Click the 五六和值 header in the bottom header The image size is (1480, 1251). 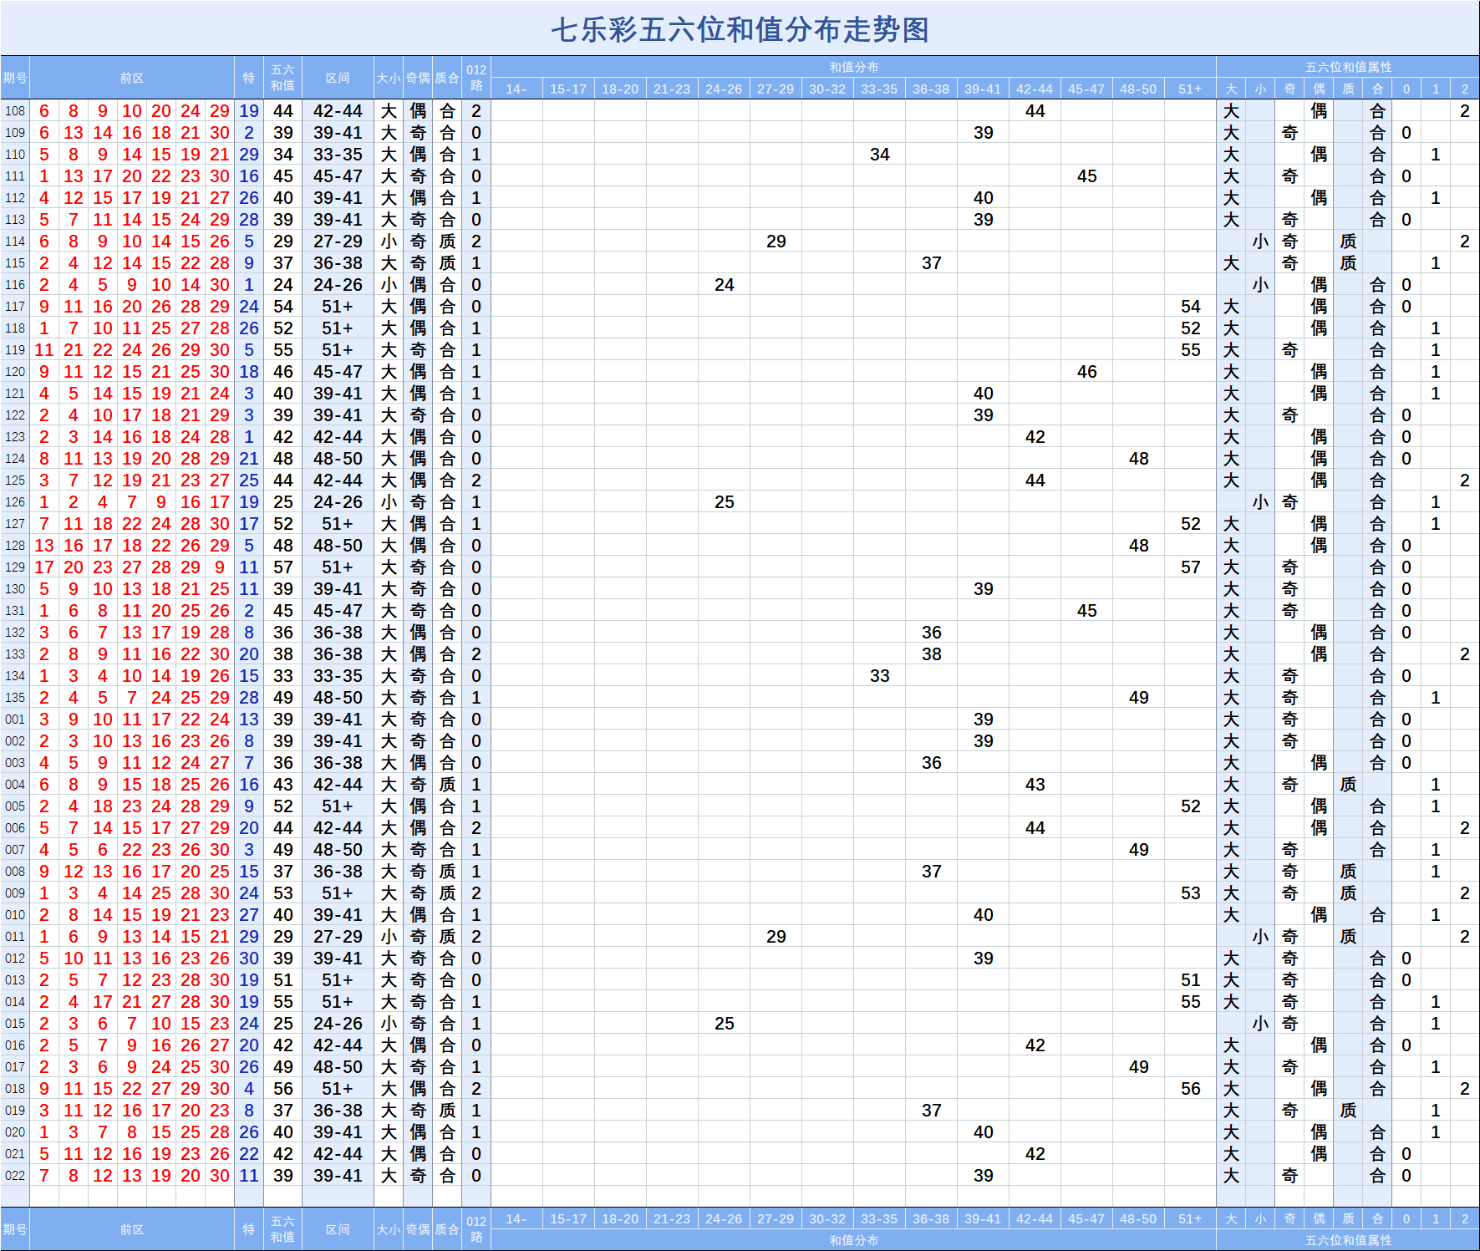282,1229
